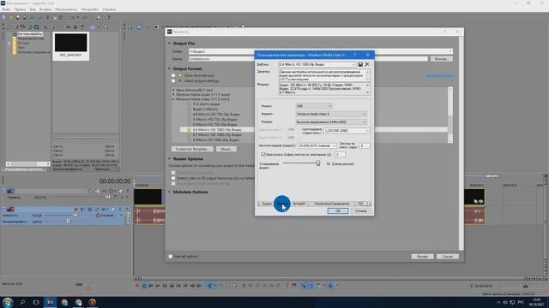549x308 pixels.
Task: Open the Folder path dropdown in Render As
Action: (449, 51)
